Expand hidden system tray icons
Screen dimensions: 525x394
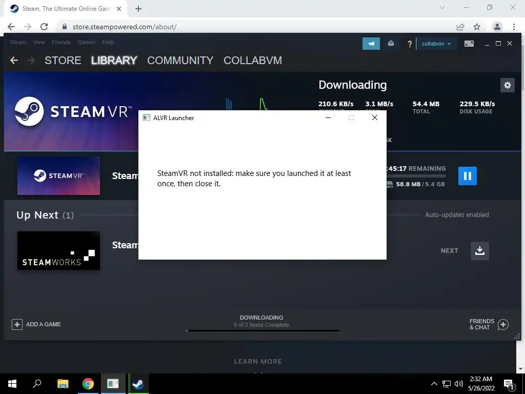[x=434, y=384]
